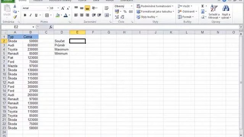
Task: Open the text orientation tool
Action: coord(94,8)
